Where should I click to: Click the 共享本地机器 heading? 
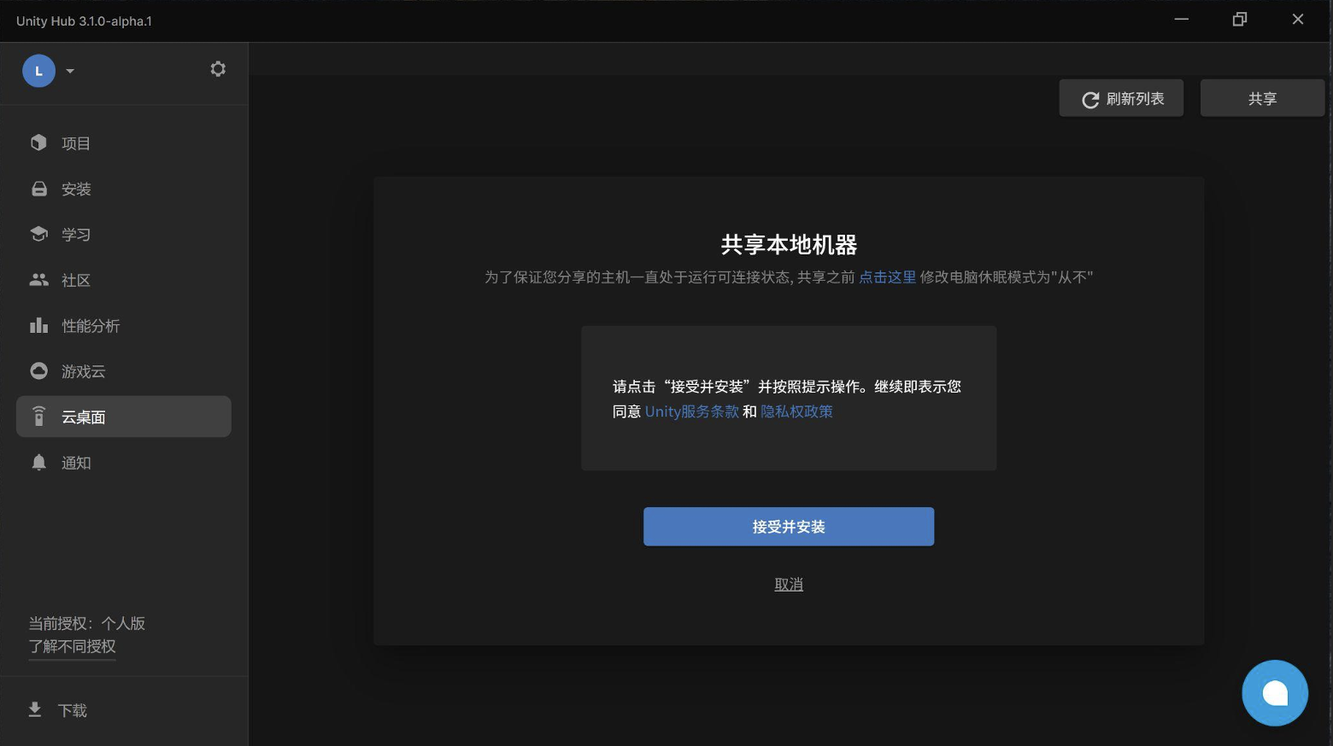pyautogui.click(x=789, y=245)
